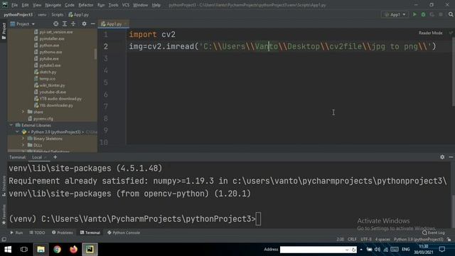
Task: Collapse Python 3.9 (pythonProject3) node
Action: coord(17,132)
